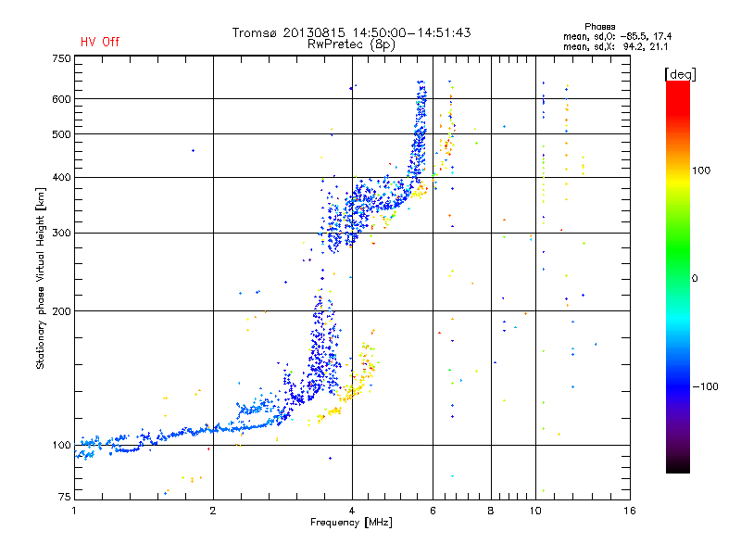The width and height of the screenshot is (741, 556).
Task: Click the 'Phases' header text
Action: 599,27
